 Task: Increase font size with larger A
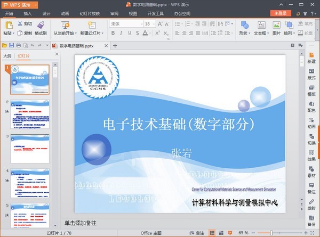(x=160, y=24)
